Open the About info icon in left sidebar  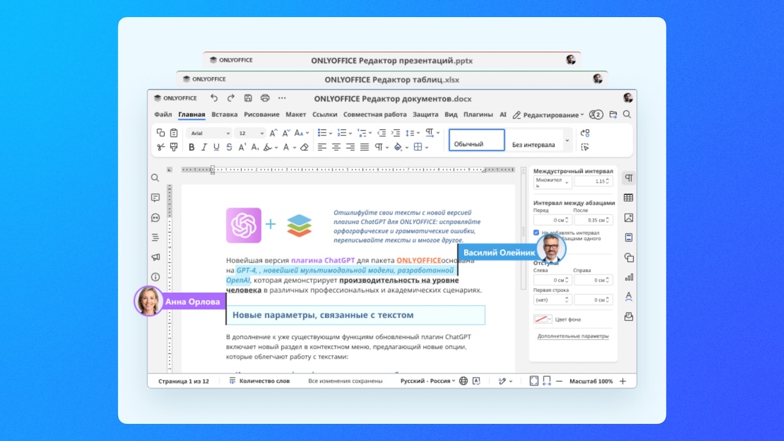(x=155, y=277)
